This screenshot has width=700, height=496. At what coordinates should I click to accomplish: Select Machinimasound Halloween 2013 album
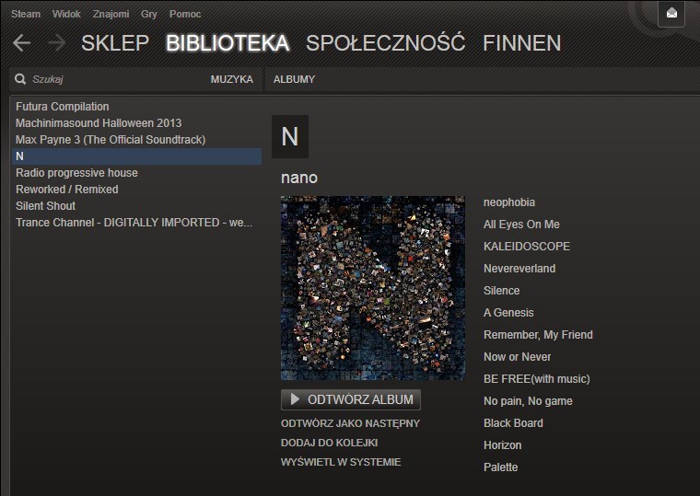136,123
